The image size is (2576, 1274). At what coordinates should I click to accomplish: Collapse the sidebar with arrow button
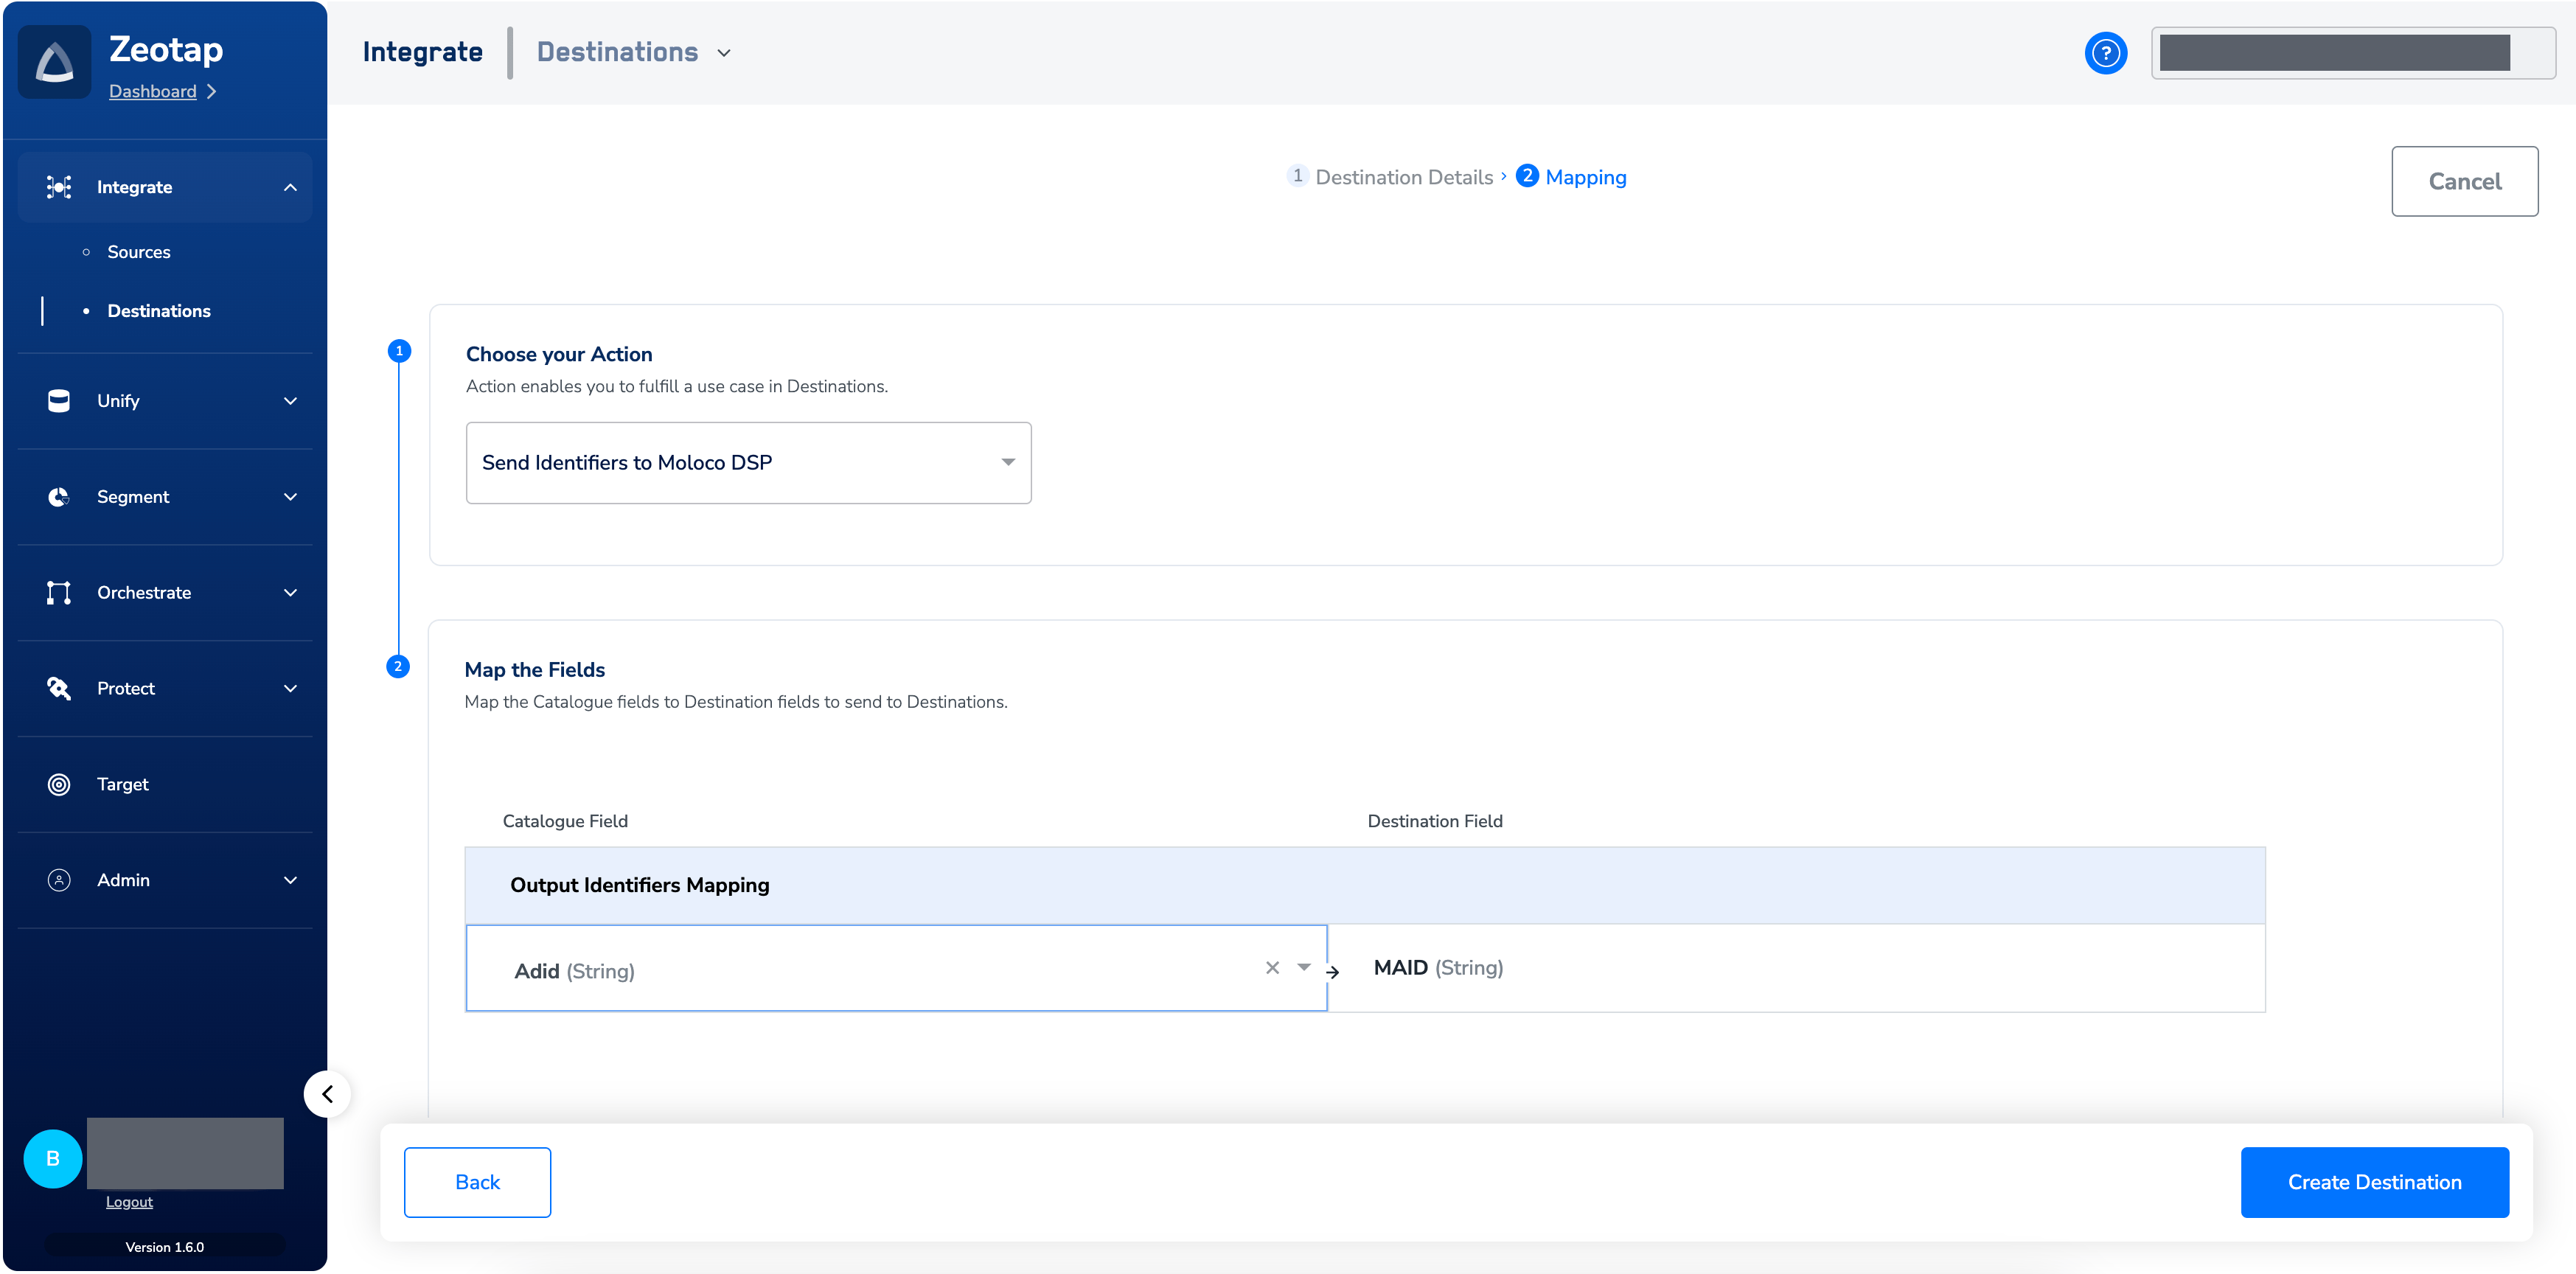327,1094
